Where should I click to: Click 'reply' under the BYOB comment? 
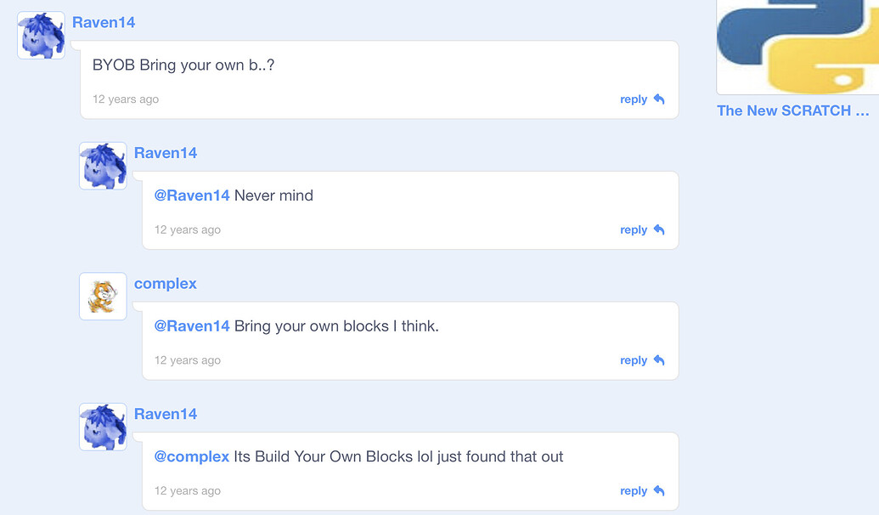(x=633, y=99)
